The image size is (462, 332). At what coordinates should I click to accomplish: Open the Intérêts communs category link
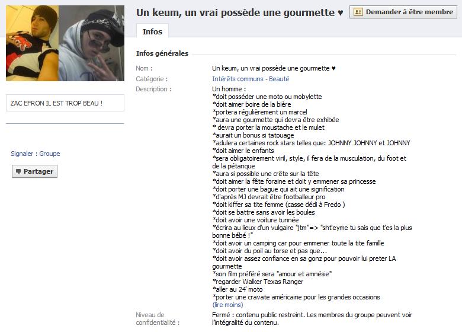[238, 79]
